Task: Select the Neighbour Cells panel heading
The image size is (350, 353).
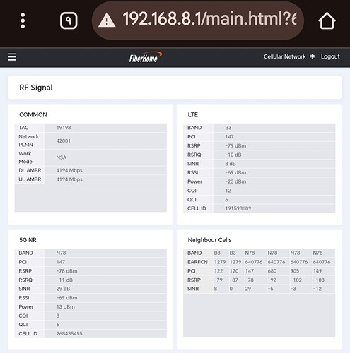Action: (x=209, y=240)
